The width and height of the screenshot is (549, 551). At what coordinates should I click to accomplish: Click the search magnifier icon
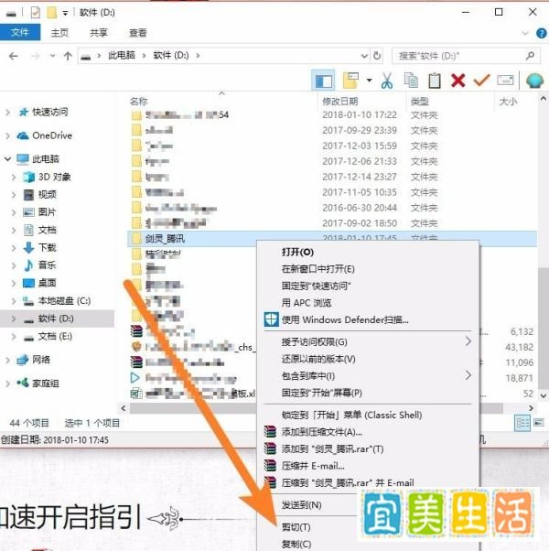[x=530, y=56]
